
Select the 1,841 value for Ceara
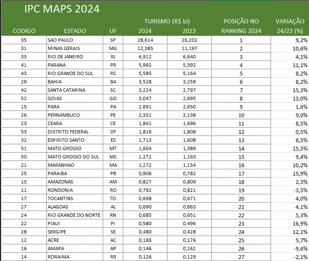[145, 123]
